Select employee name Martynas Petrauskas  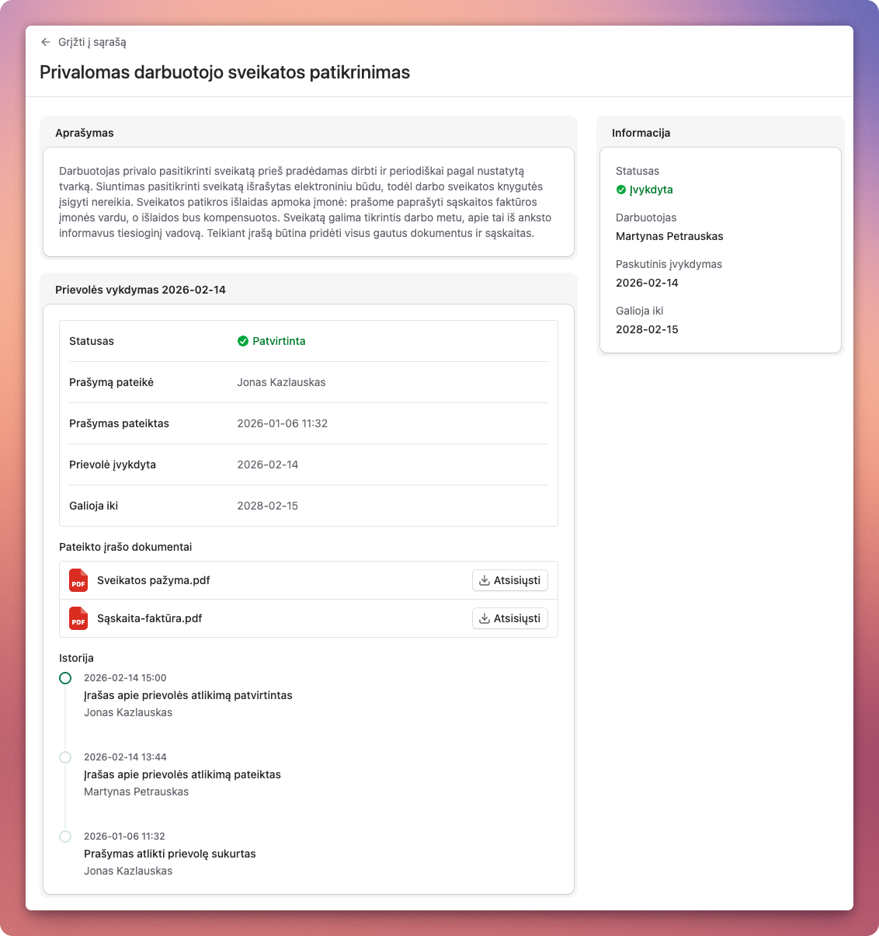point(669,236)
